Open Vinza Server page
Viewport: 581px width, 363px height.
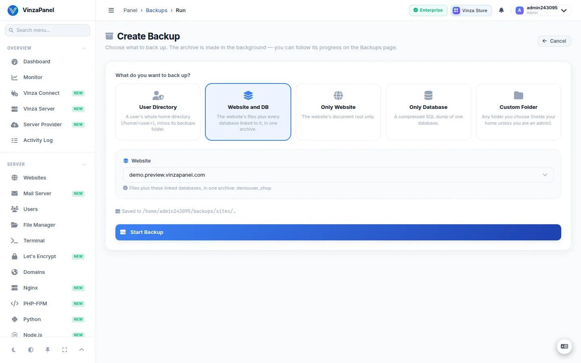click(x=48, y=109)
